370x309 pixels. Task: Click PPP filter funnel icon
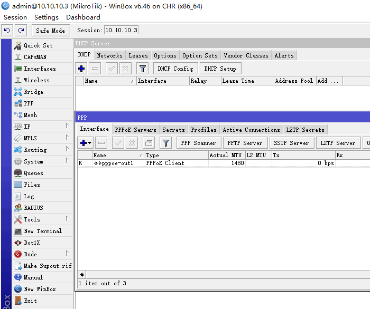[166, 143]
